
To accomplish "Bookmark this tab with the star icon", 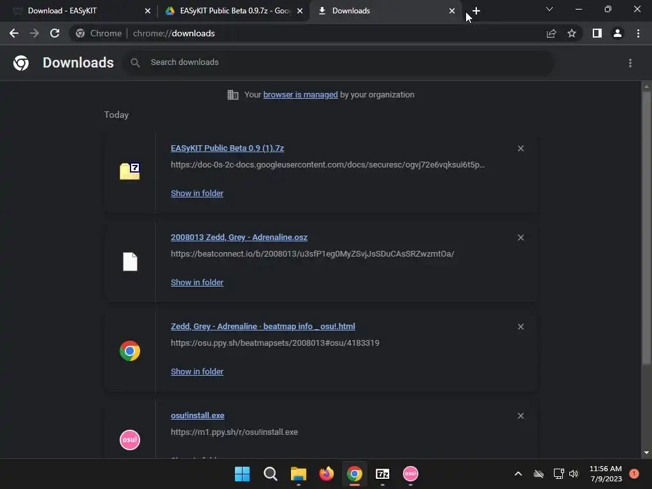I will point(572,33).
